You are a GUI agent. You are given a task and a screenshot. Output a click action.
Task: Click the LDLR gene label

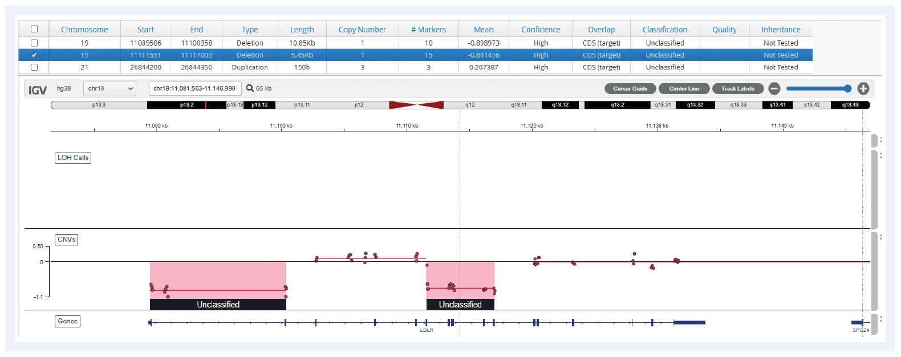(x=427, y=330)
